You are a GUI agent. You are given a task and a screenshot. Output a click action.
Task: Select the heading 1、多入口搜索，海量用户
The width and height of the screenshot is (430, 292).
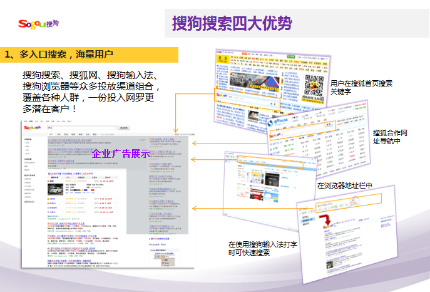tap(59, 55)
